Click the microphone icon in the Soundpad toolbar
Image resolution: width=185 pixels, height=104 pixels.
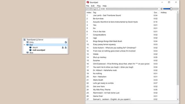pos(95,9)
